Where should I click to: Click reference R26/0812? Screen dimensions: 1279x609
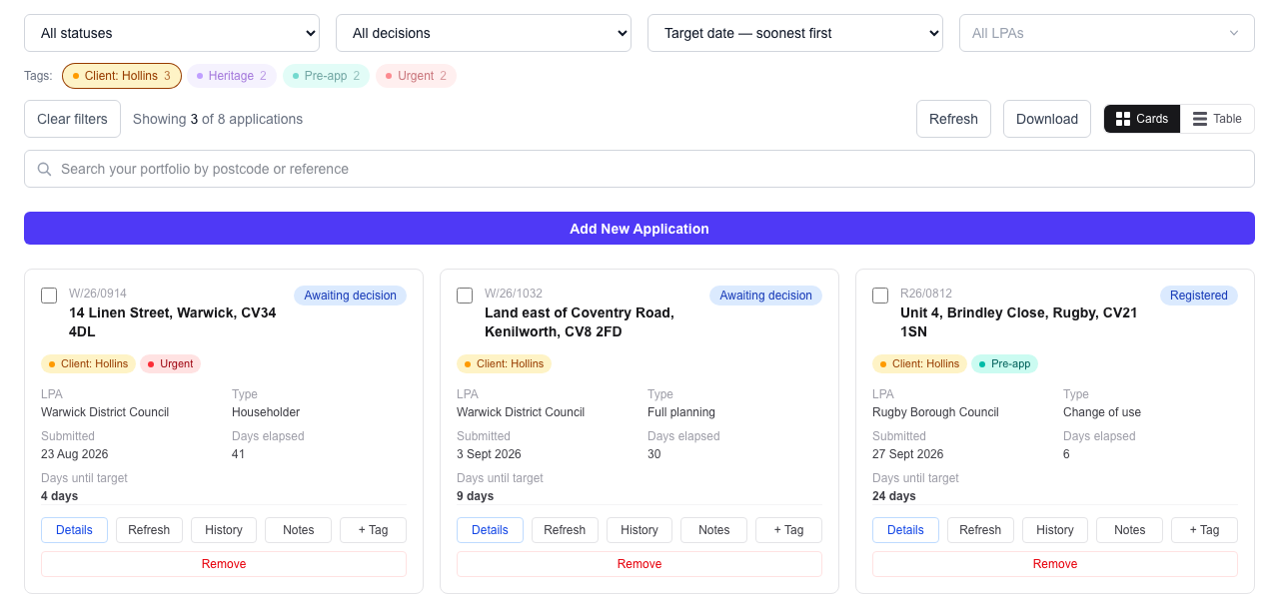(926, 294)
